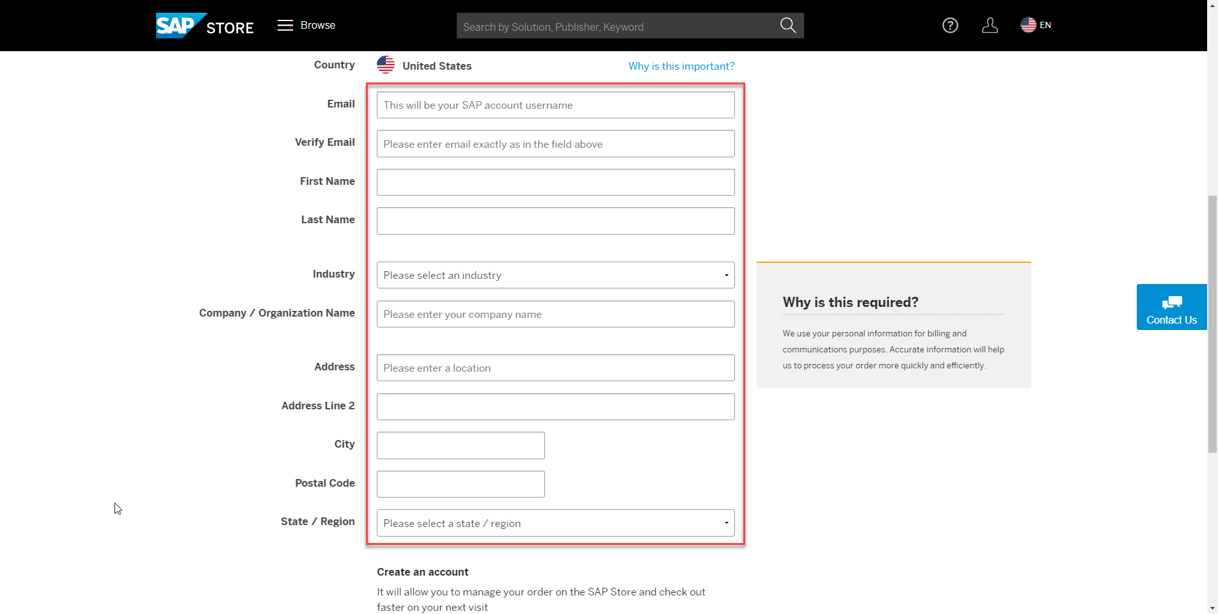The width and height of the screenshot is (1218, 614).
Task: Open the user account profile icon
Action: tap(990, 26)
